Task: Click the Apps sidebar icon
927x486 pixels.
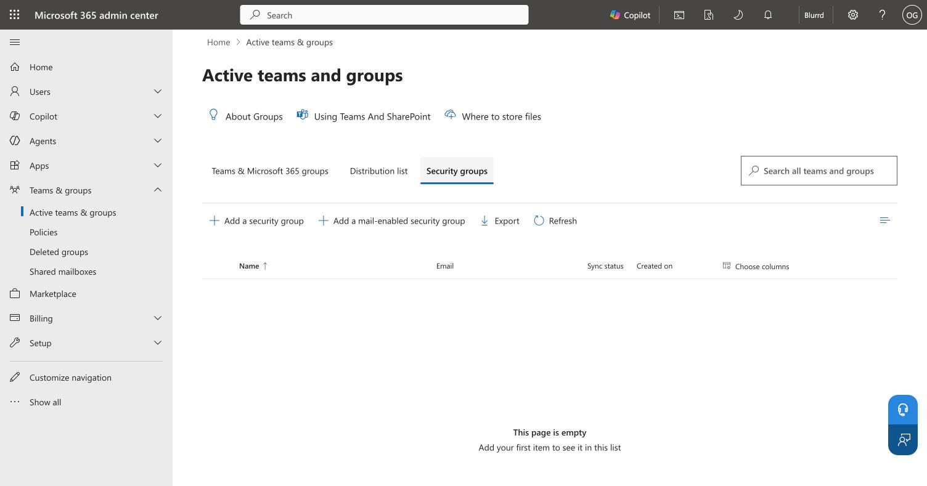Action: pyautogui.click(x=15, y=165)
